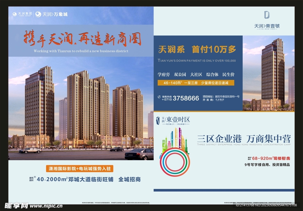The image size is (303, 211).
Task: Open the single tower rendering on the right
Action: click(x=269, y=73)
